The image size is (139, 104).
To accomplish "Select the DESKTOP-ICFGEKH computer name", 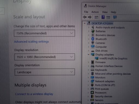I will [102, 23].
